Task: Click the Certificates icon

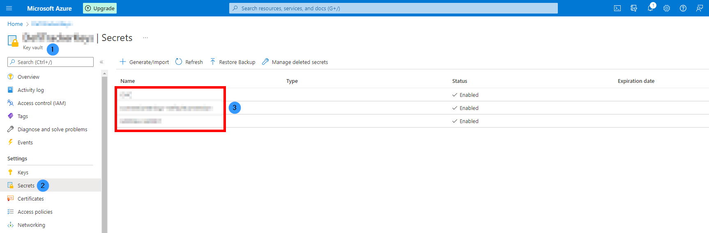Action: click(x=11, y=199)
